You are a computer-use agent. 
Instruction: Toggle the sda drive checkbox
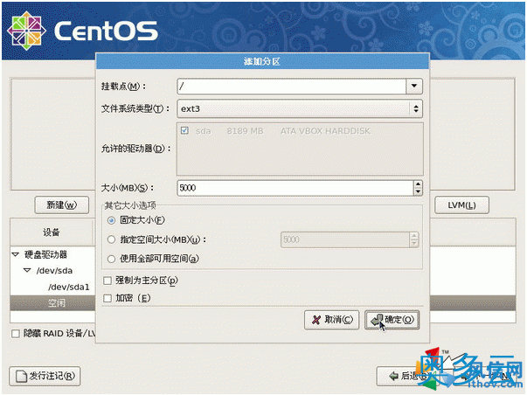point(184,130)
